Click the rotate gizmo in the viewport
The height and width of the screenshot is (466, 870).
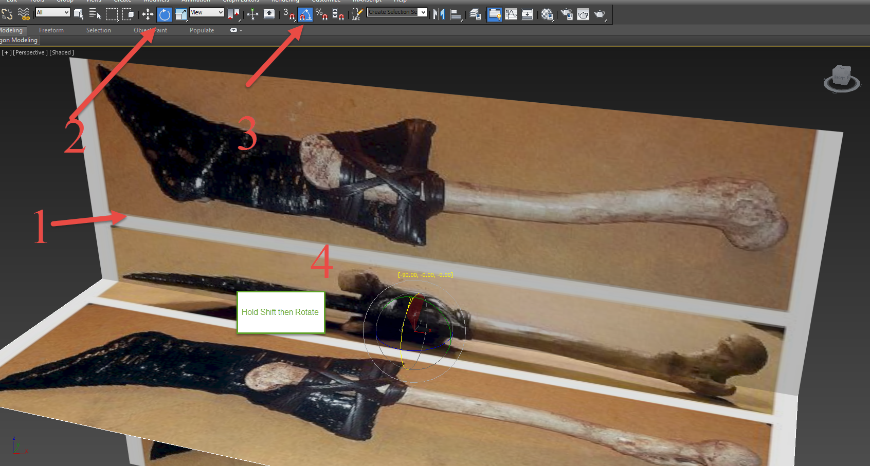tap(414, 331)
